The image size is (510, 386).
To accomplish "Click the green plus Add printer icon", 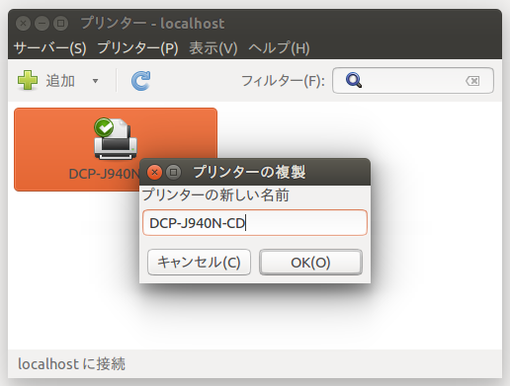I will pos(28,80).
